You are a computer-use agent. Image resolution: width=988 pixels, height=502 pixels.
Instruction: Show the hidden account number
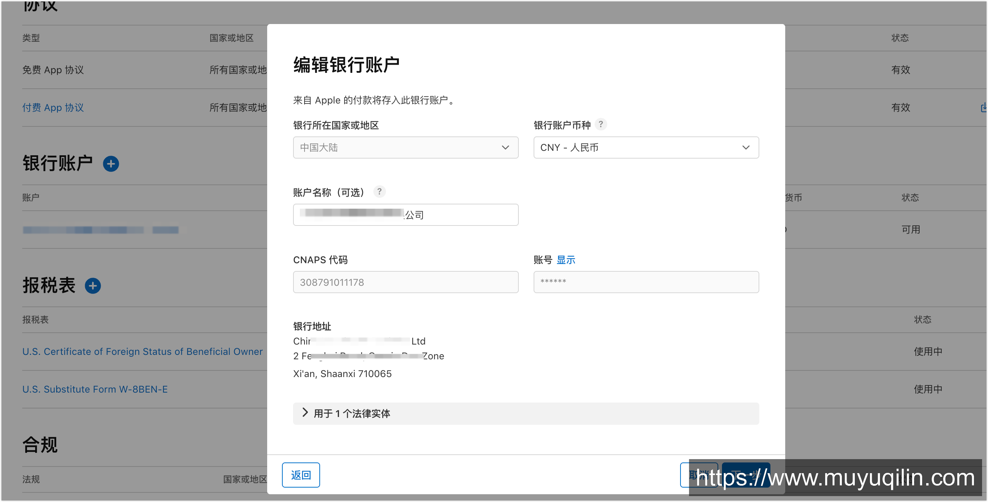[x=566, y=260]
